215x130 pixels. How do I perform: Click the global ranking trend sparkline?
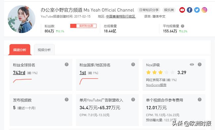click(22, 81)
